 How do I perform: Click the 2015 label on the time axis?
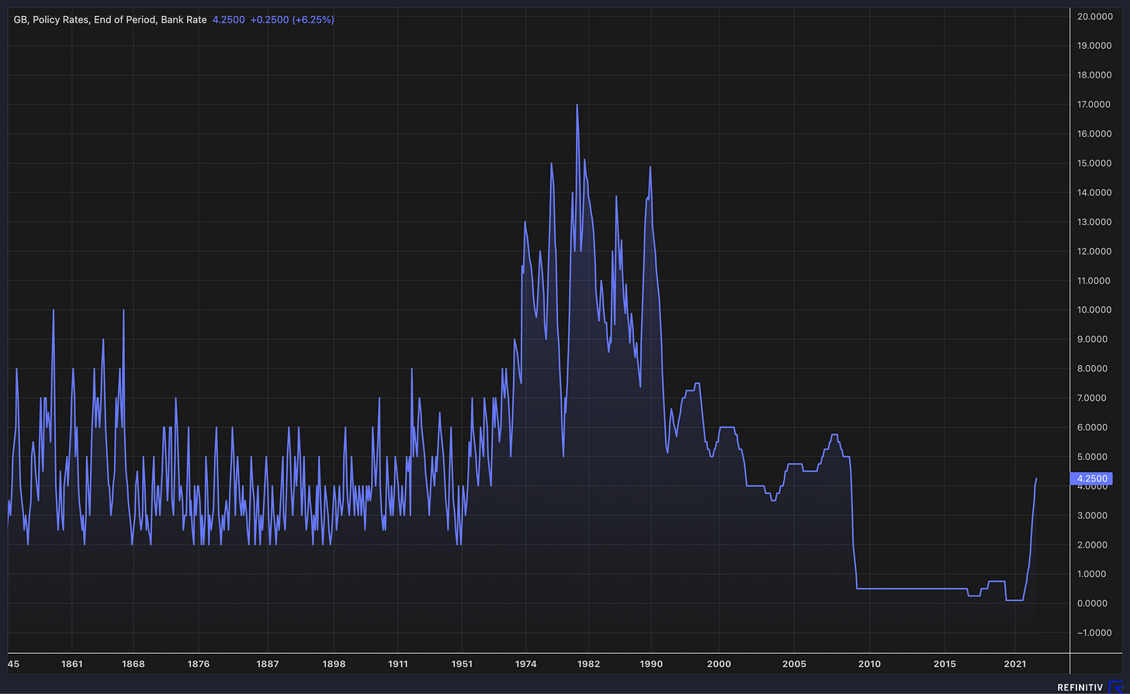pos(945,665)
